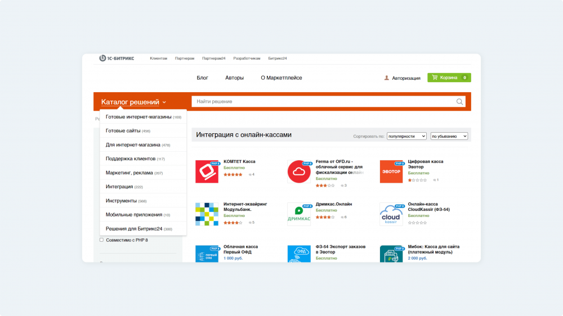Select Поддержка клиентов category

coord(143,159)
